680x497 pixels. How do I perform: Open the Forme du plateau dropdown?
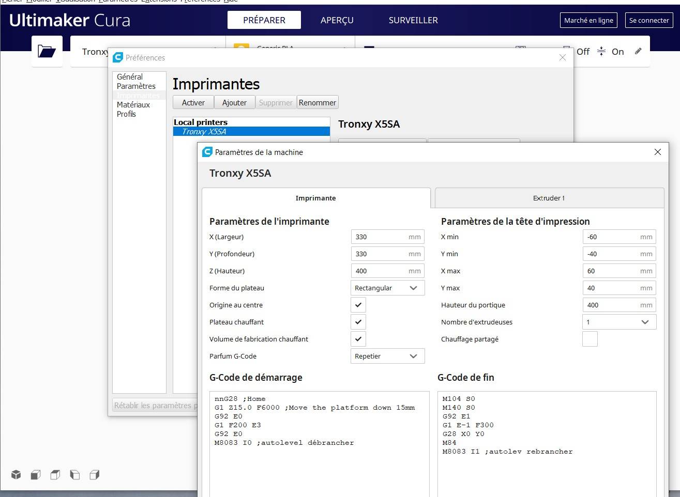click(387, 288)
